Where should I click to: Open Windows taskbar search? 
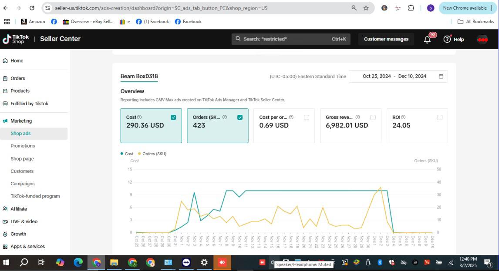click(x=24, y=262)
